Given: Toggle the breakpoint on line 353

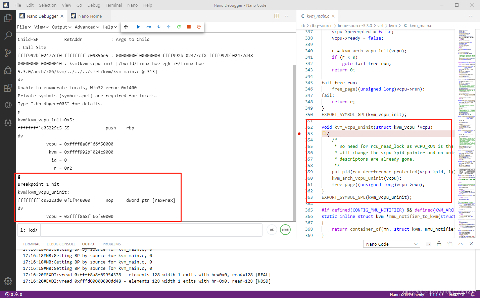Looking at the screenshot, I should click(299, 134).
